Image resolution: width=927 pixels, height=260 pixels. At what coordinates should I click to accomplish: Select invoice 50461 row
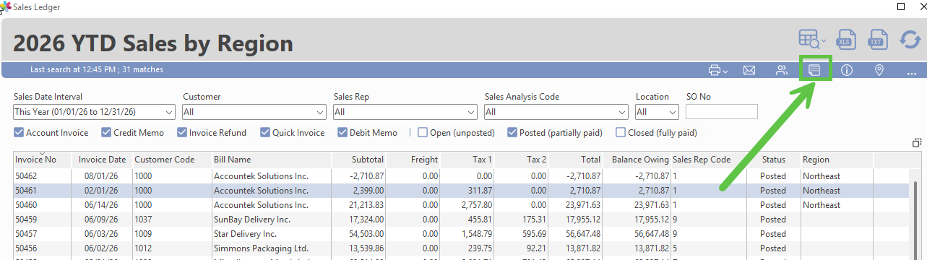(461, 191)
